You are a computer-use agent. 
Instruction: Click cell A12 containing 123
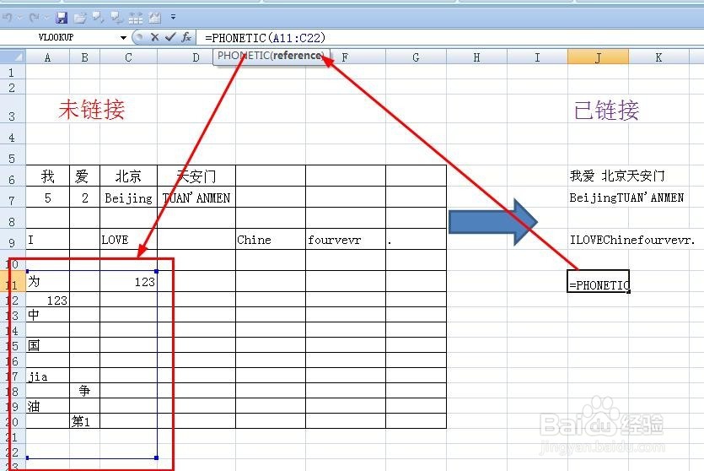coord(47,300)
